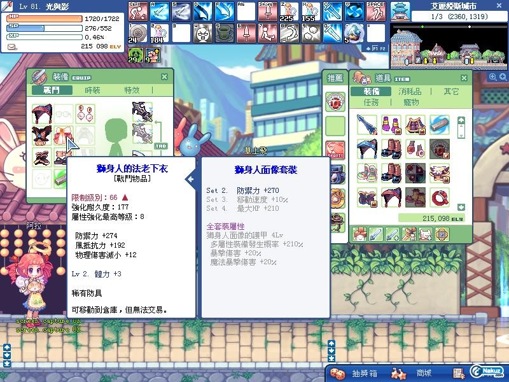Select the blue sword in the item inventory
Viewport: 509px width, 382px height.
tap(367, 125)
